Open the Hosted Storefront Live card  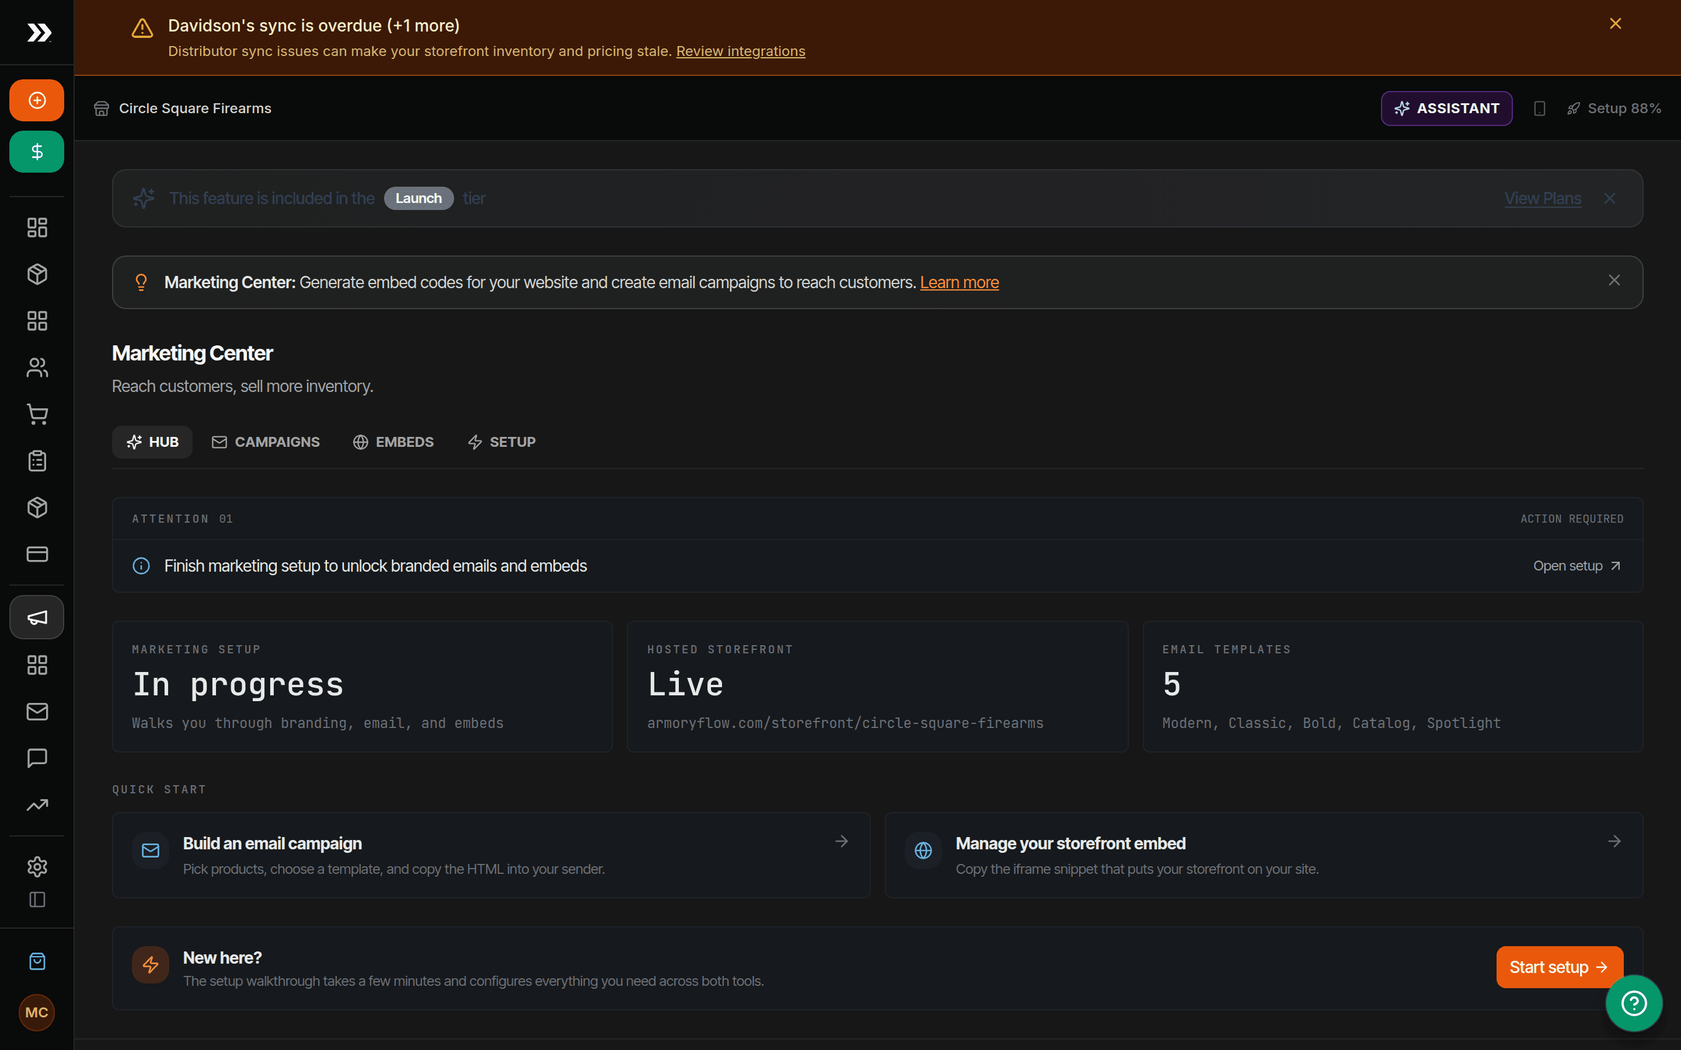click(x=877, y=686)
